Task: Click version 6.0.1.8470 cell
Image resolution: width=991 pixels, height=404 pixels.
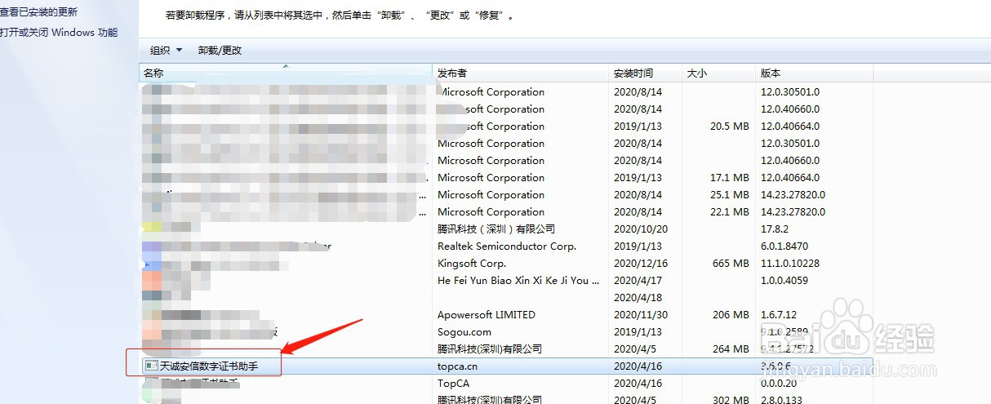Action: tap(785, 246)
